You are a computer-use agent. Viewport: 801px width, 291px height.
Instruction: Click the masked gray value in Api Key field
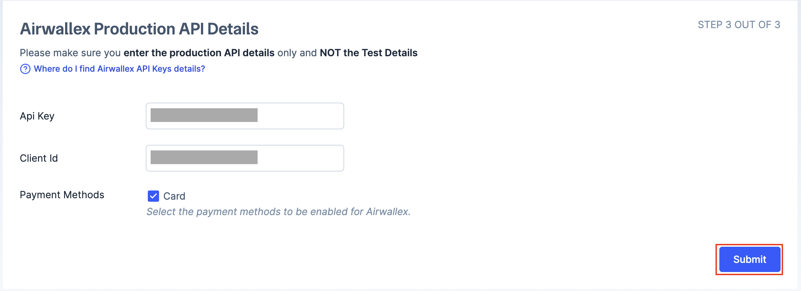point(204,115)
